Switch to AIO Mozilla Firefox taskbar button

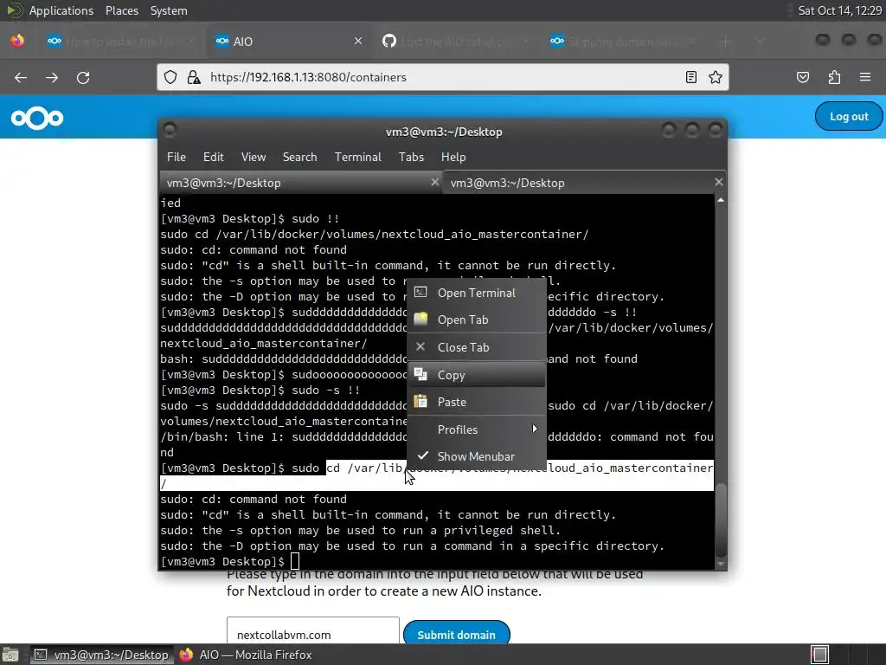pyautogui.click(x=246, y=655)
